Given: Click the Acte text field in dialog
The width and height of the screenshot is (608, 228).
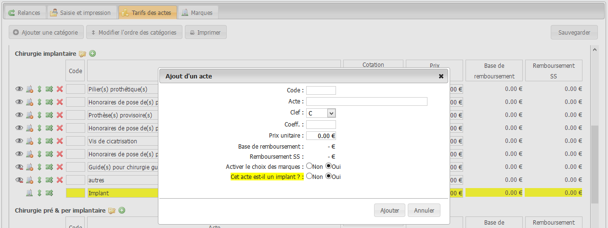Looking at the screenshot, I should point(367,101).
